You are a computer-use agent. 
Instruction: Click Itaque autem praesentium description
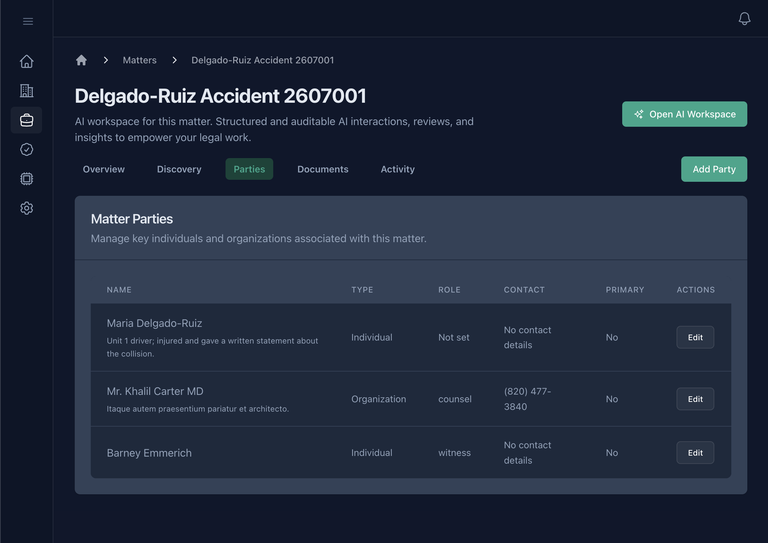coord(198,409)
